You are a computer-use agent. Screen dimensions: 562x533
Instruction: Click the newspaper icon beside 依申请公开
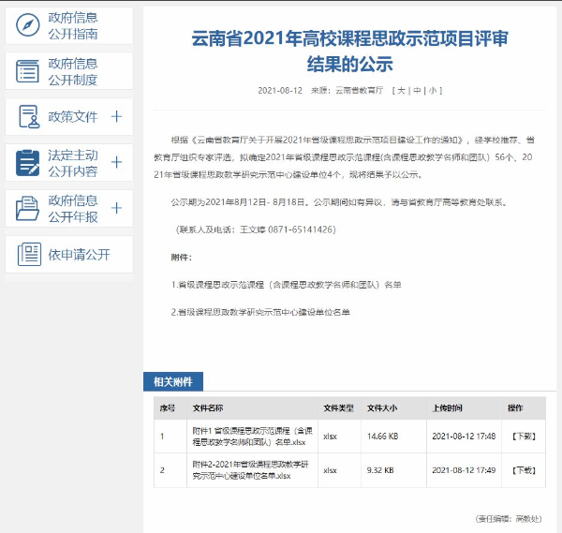(29, 254)
